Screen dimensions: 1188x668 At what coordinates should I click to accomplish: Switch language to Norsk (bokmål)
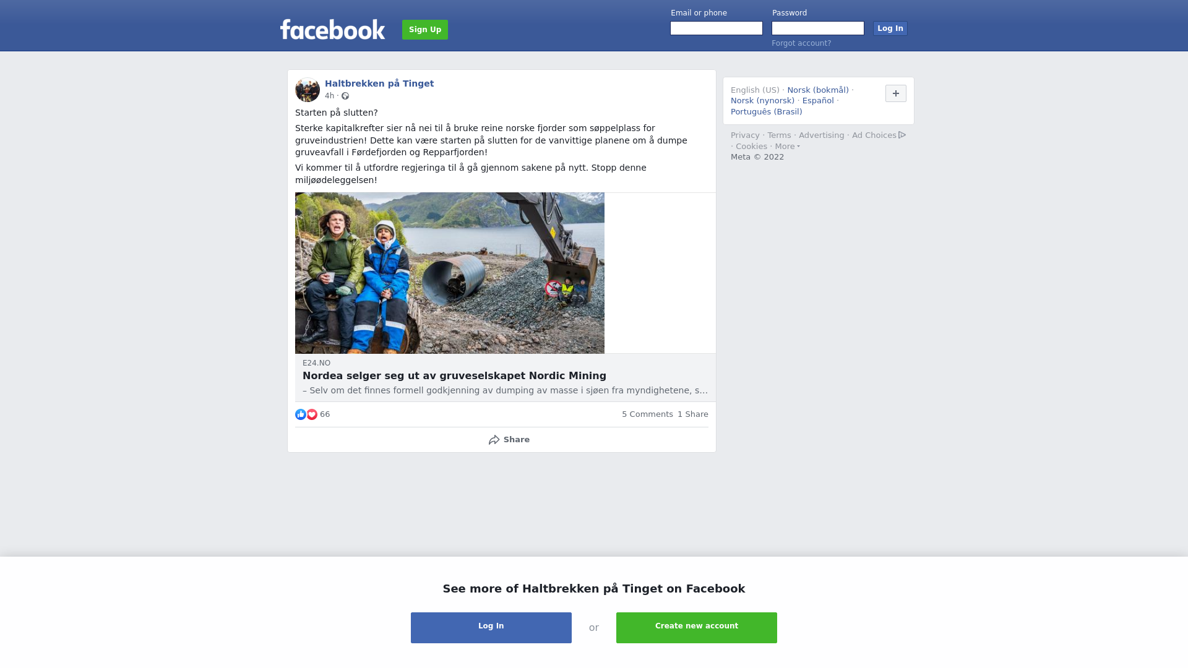[x=818, y=90]
